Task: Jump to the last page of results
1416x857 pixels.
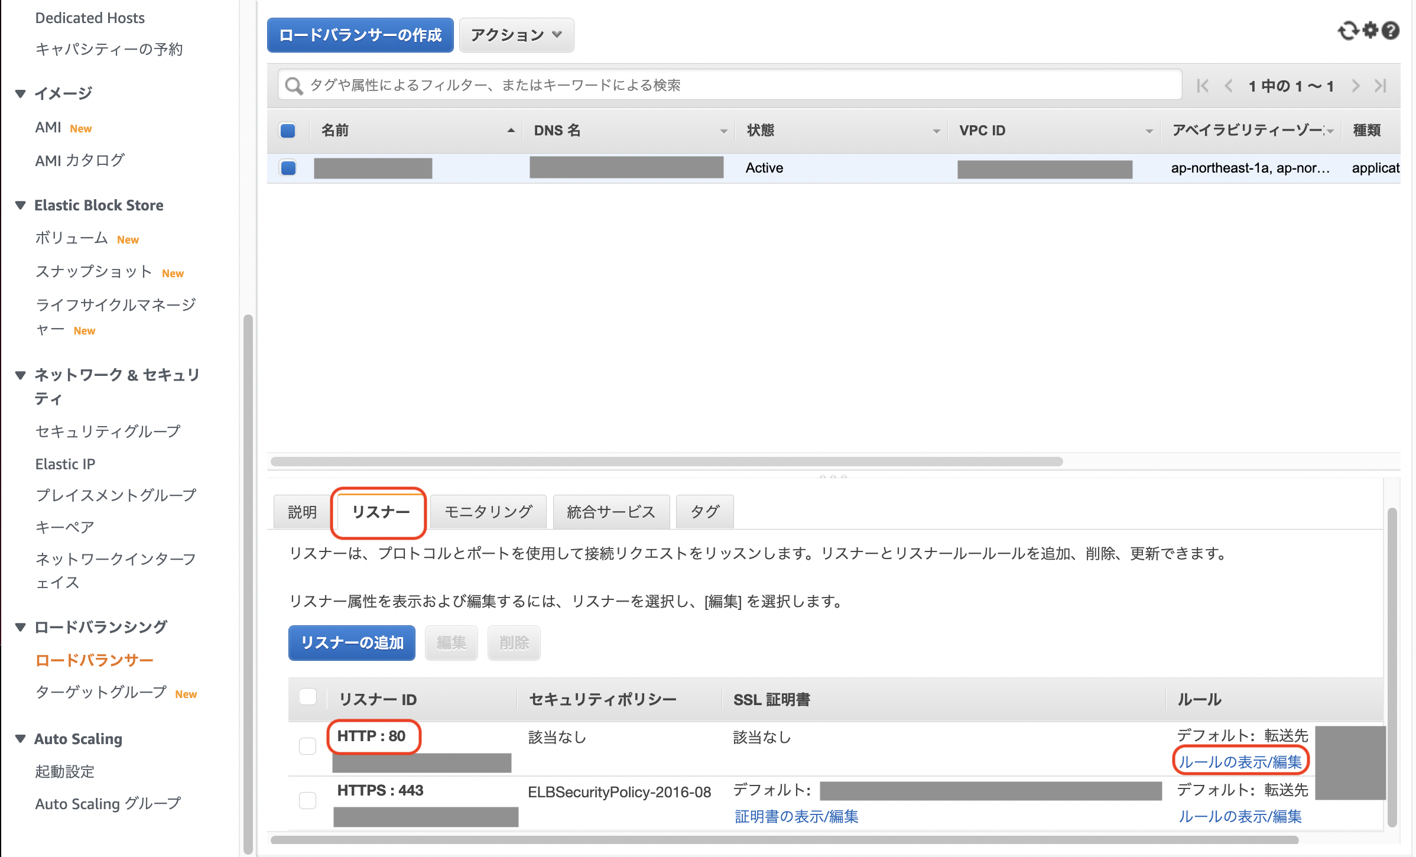Action: coord(1382,85)
